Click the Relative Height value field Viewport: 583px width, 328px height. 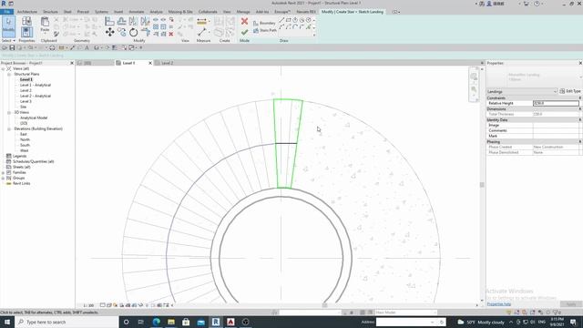(x=556, y=103)
